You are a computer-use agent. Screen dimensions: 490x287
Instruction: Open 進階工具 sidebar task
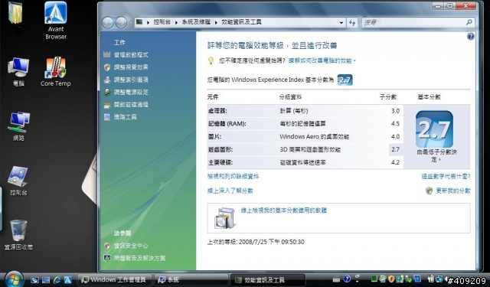126,117
